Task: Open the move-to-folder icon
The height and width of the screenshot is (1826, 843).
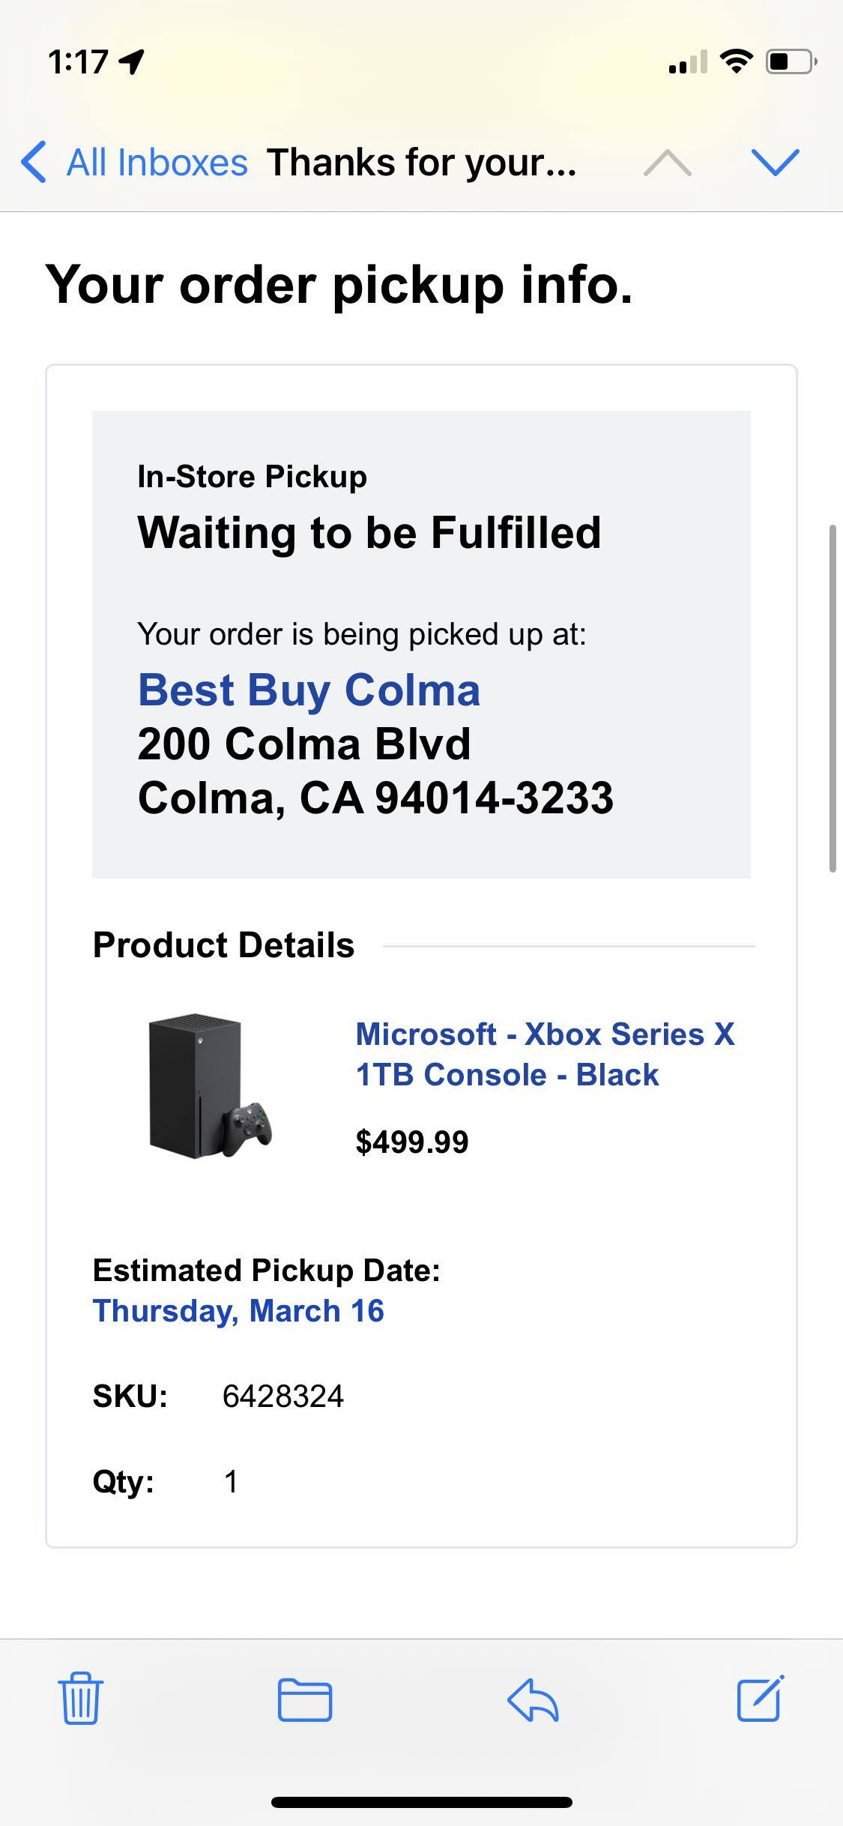Action: pos(305,1699)
